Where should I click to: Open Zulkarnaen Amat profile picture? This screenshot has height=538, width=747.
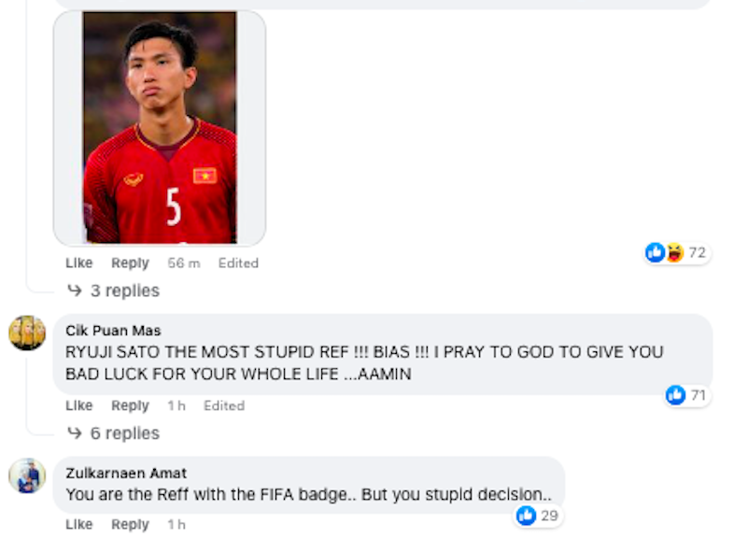[27, 475]
